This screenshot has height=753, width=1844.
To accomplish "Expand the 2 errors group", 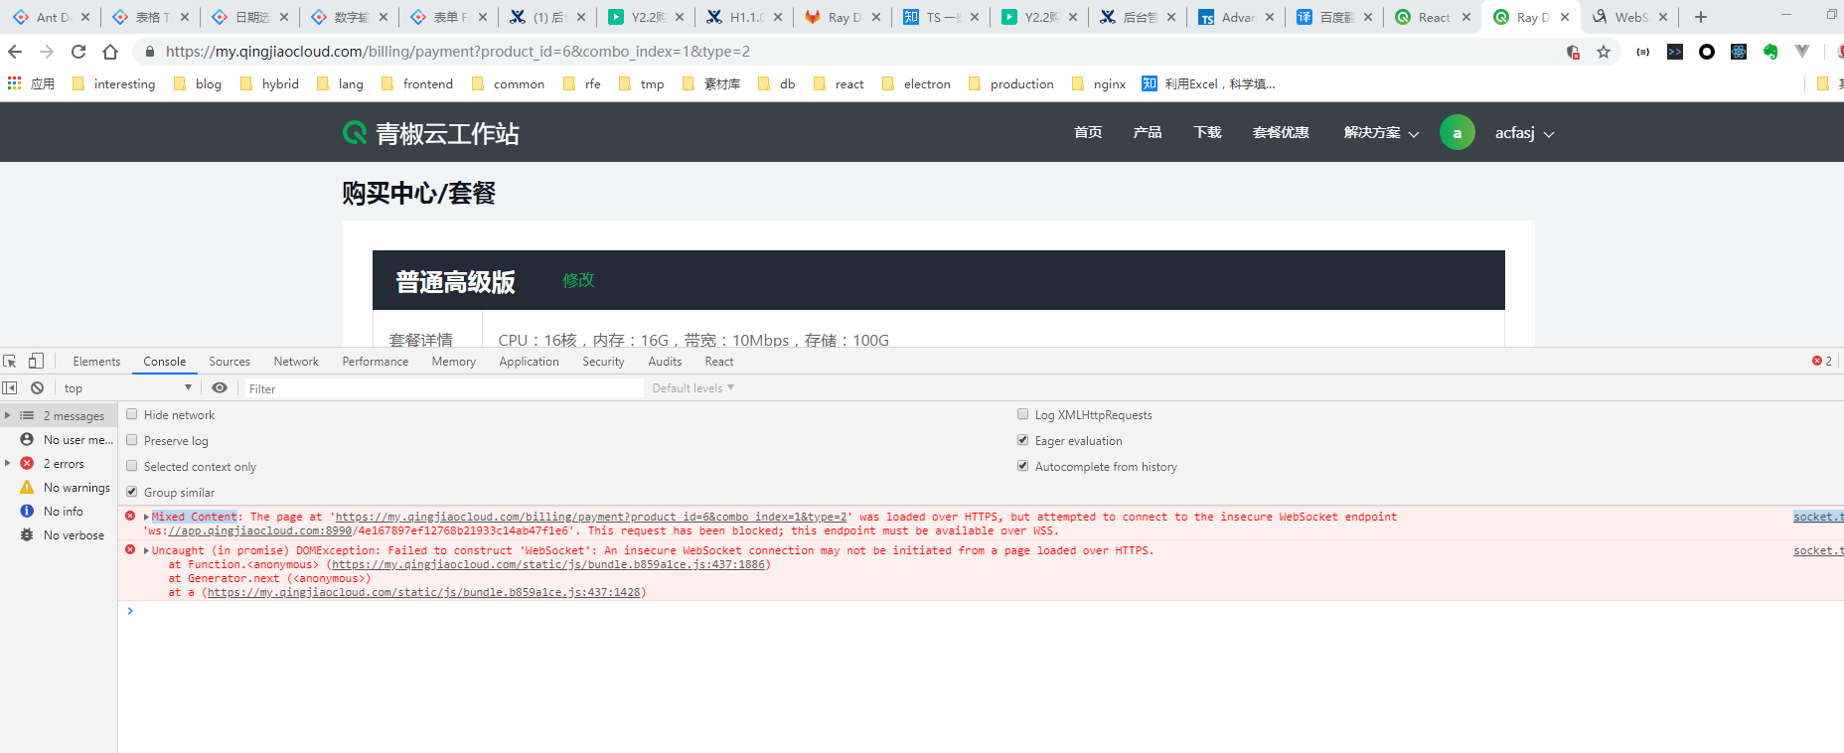I will pos(8,463).
